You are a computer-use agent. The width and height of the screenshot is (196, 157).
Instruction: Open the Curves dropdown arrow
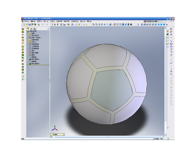click(x=25, y=79)
